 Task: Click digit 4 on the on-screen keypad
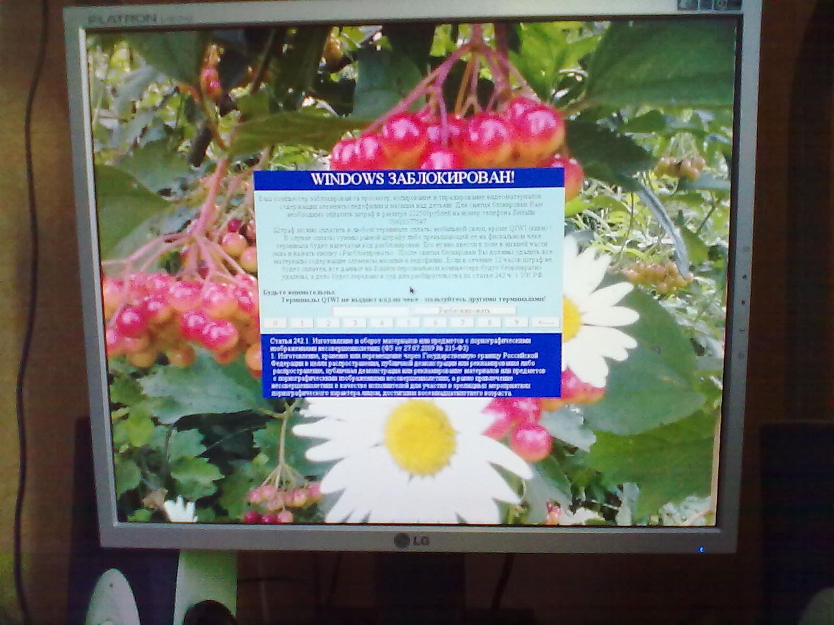point(382,323)
